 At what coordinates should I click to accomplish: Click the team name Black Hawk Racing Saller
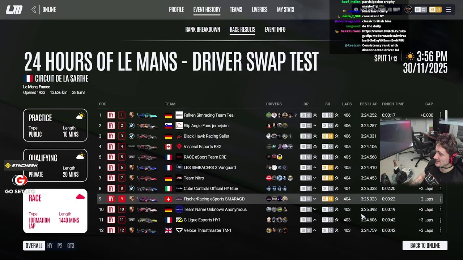tap(207, 136)
